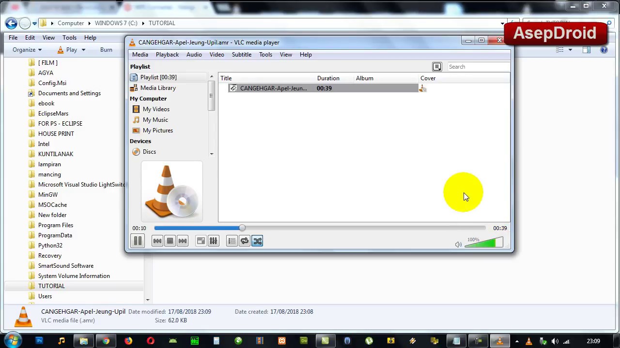Viewport: 620px width, 348px height.
Task: Open VLC Tools menu
Action: coord(265,55)
